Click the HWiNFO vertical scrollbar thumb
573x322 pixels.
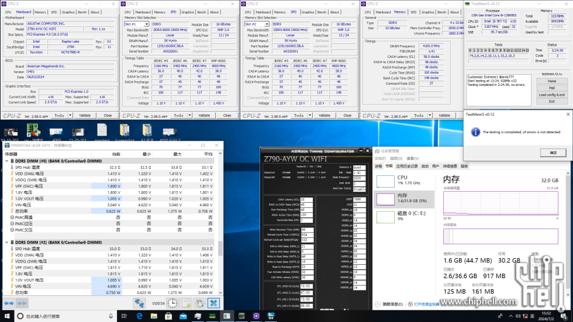click(x=220, y=248)
